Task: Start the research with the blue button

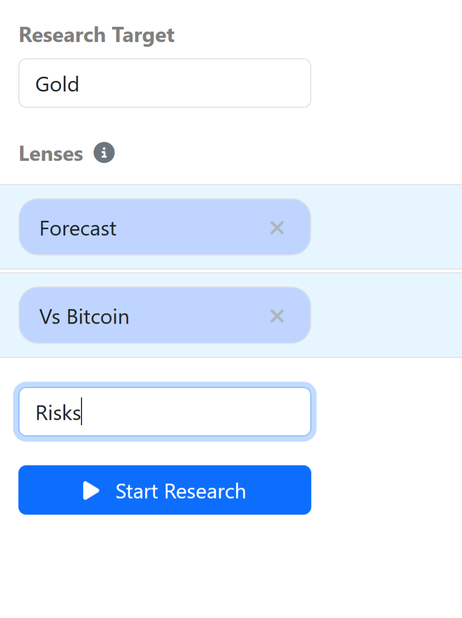Action: pos(165,490)
